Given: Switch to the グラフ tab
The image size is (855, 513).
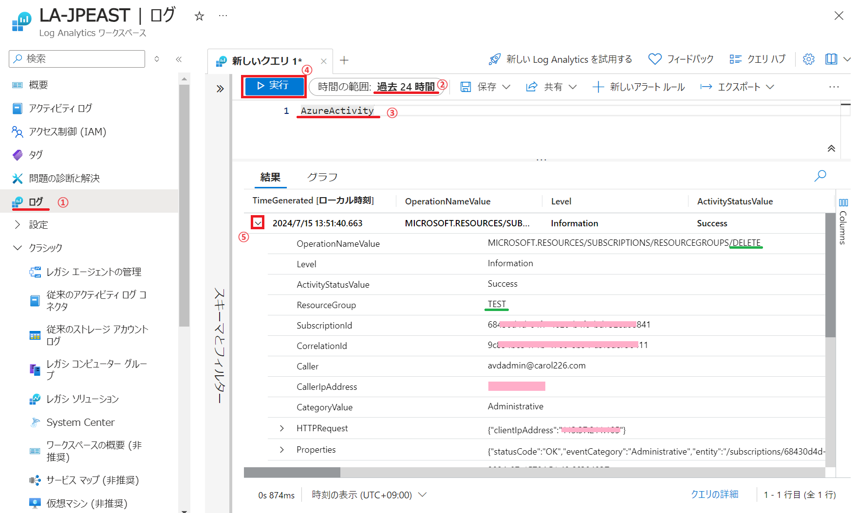Looking at the screenshot, I should (322, 177).
